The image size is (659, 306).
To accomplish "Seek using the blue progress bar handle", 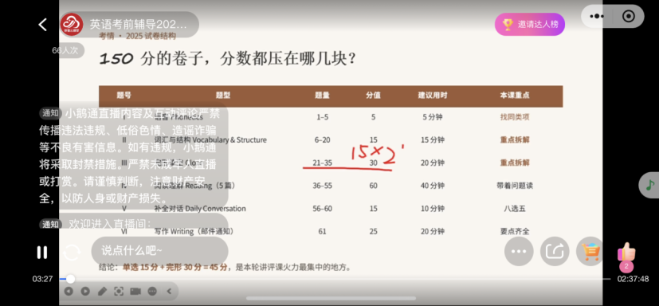I will click(x=71, y=279).
